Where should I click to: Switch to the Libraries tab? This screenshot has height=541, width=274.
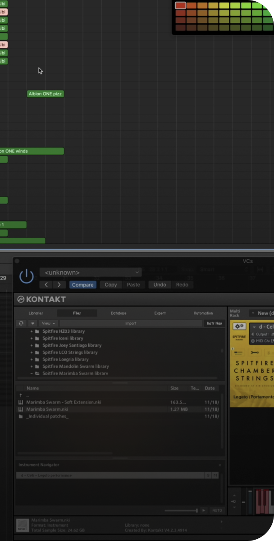click(x=36, y=313)
